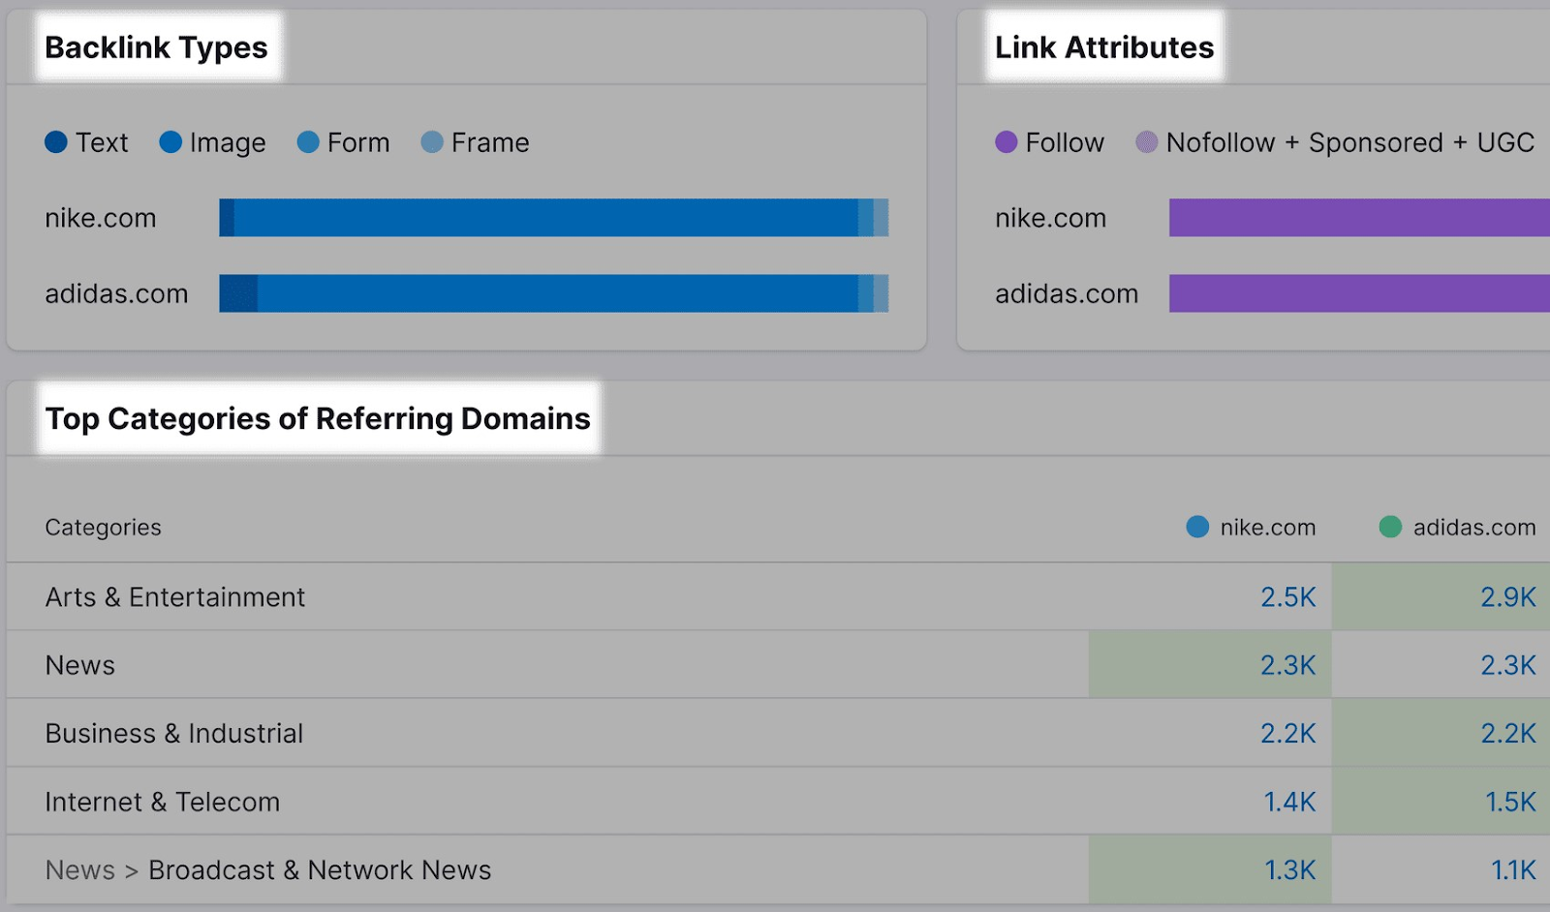Viewport: 1550px width, 912px height.
Task: Open the Link Attributes section header
Action: tap(1104, 47)
